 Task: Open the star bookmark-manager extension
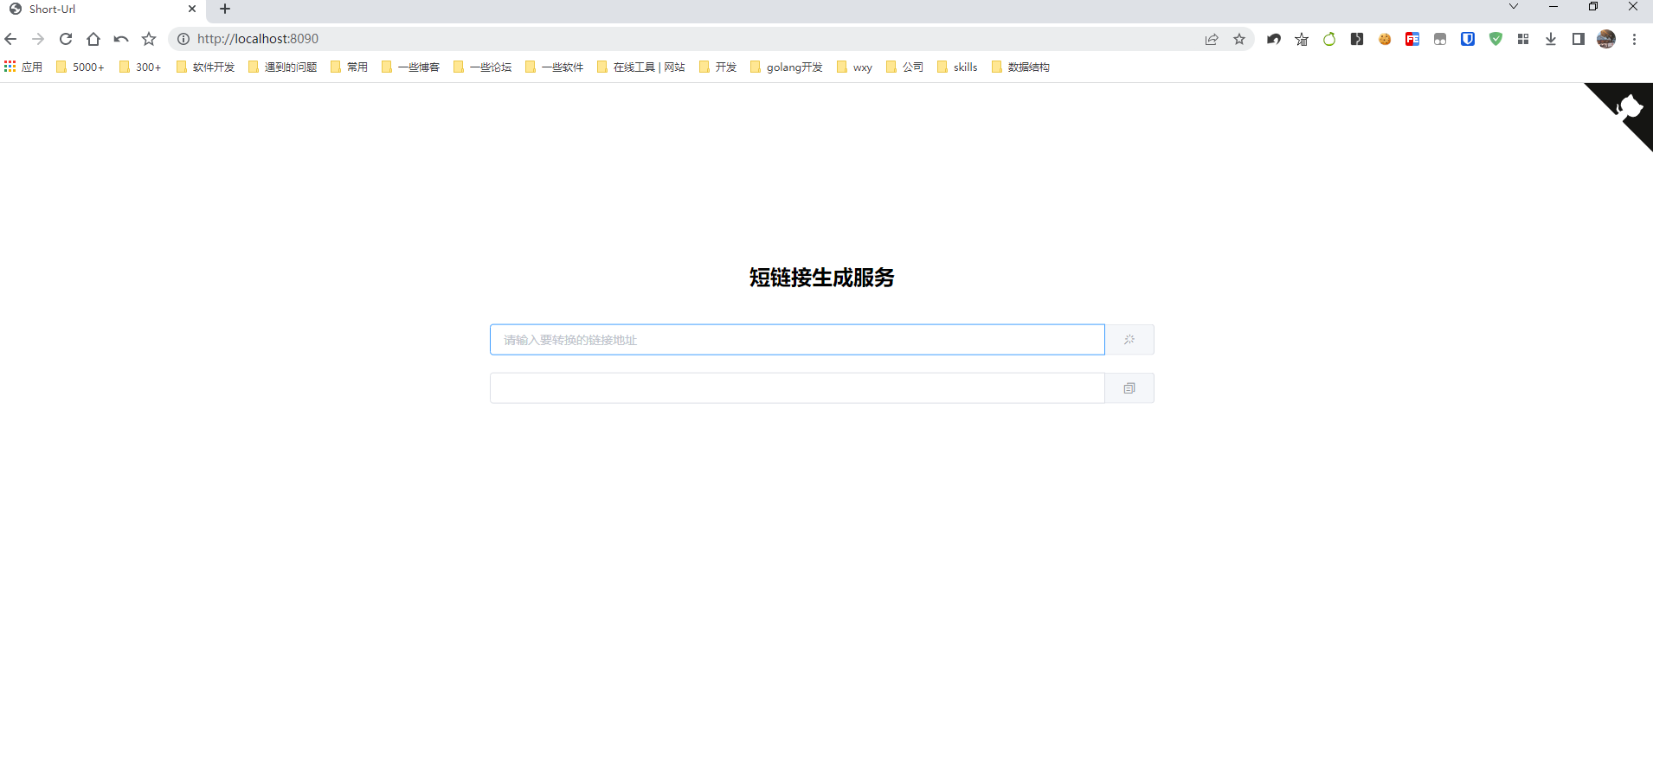click(x=1302, y=39)
